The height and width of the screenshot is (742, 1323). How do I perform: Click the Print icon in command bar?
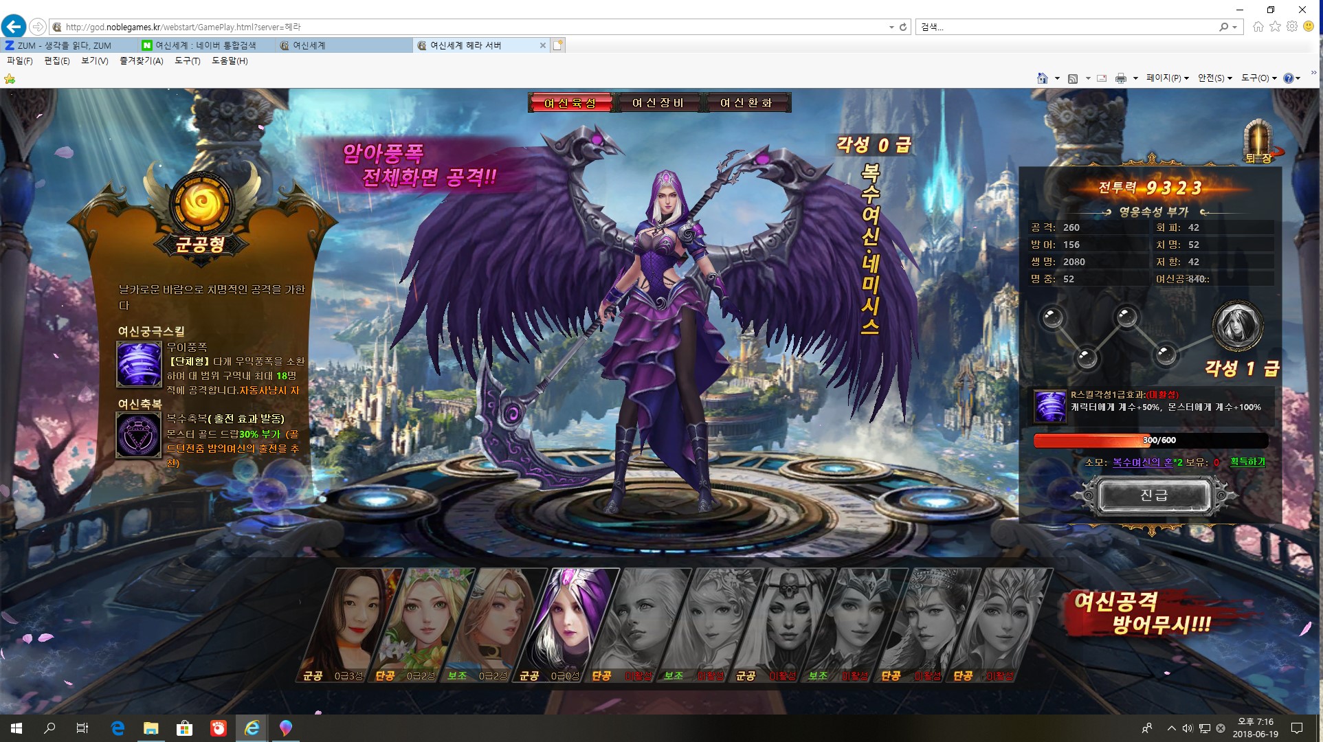click(x=1121, y=78)
